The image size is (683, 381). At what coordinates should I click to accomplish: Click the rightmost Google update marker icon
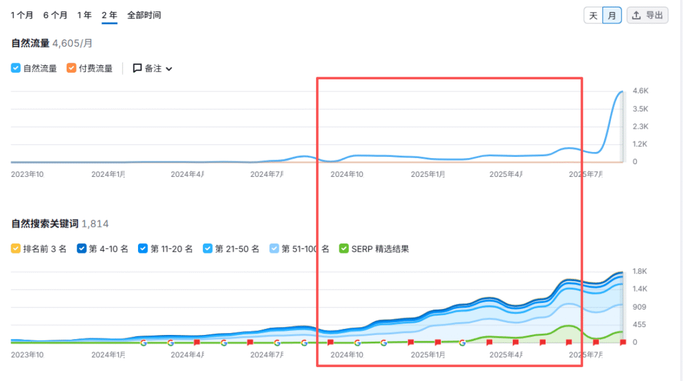[x=462, y=342]
